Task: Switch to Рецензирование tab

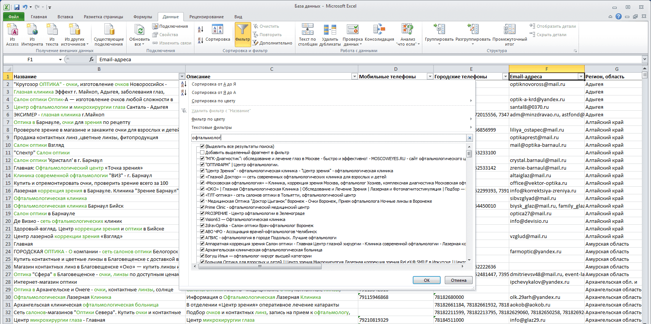Action: 206,17
